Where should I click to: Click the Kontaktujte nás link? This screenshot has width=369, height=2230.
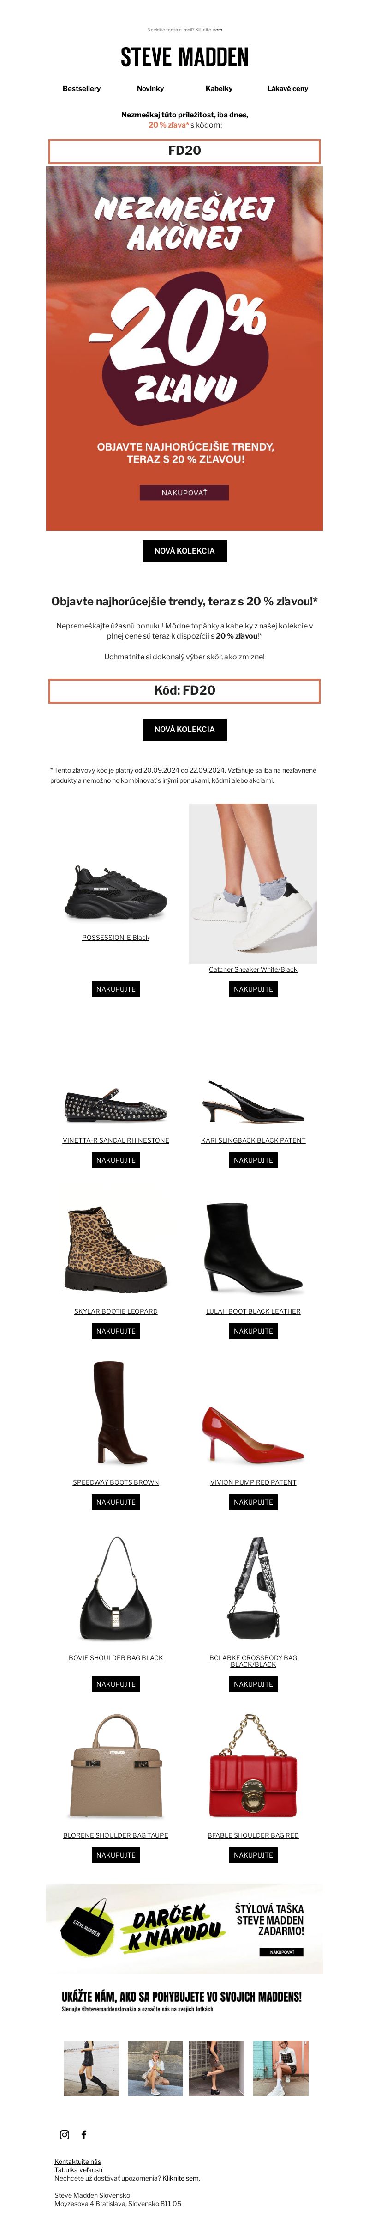coord(78,2161)
